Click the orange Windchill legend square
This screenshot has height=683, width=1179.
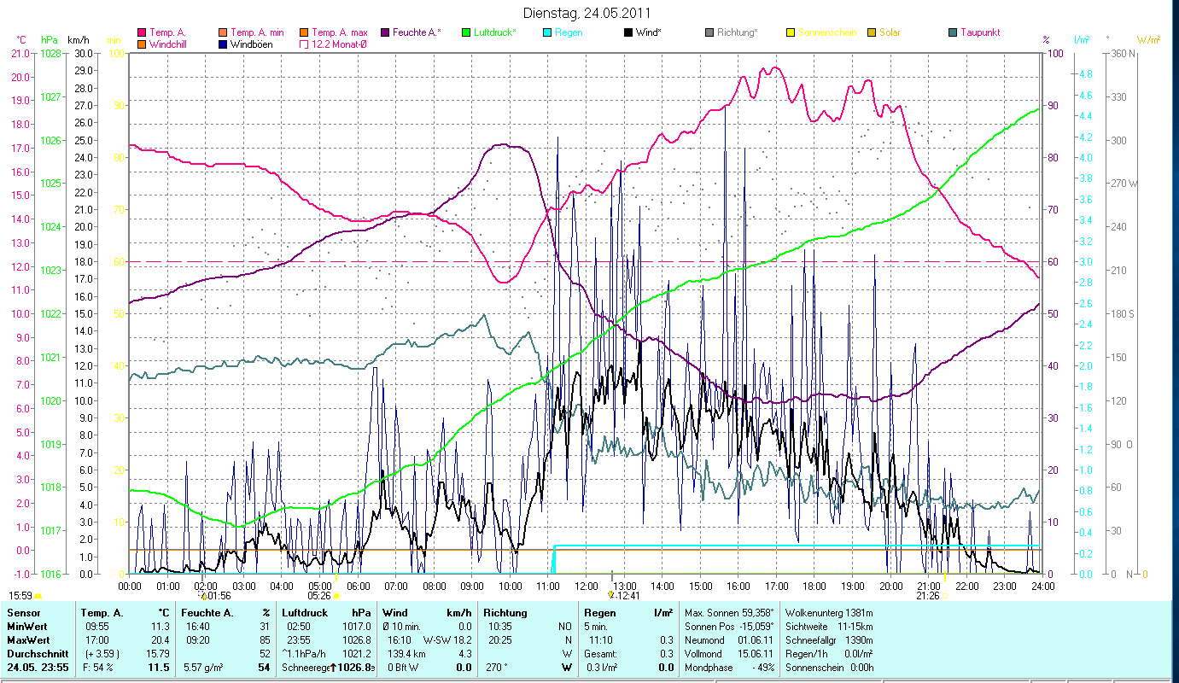click(x=142, y=44)
